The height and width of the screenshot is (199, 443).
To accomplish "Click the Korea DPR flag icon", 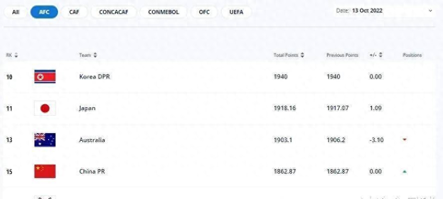I will pos(45,77).
